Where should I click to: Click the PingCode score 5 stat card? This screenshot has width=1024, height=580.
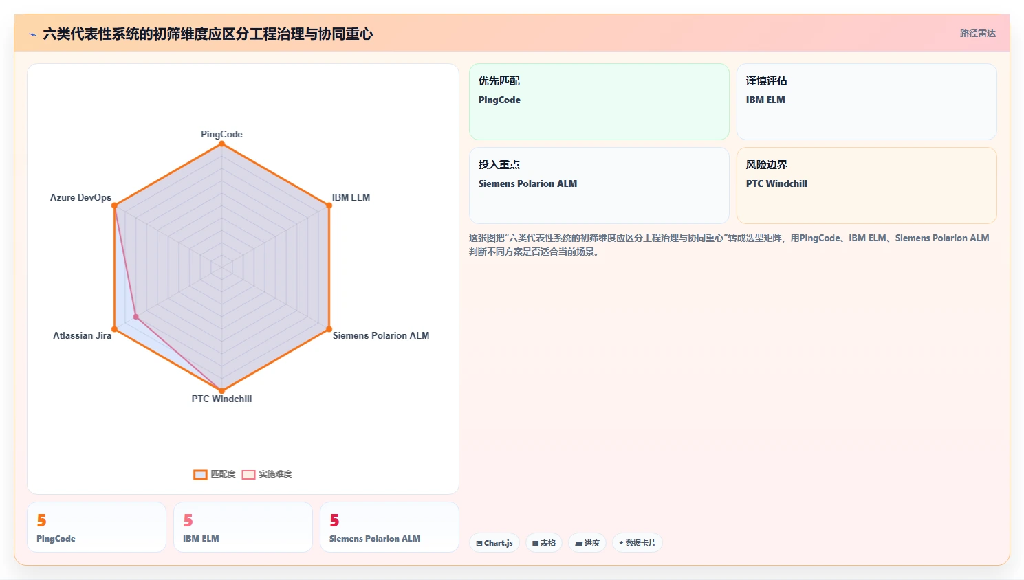tap(96, 527)
